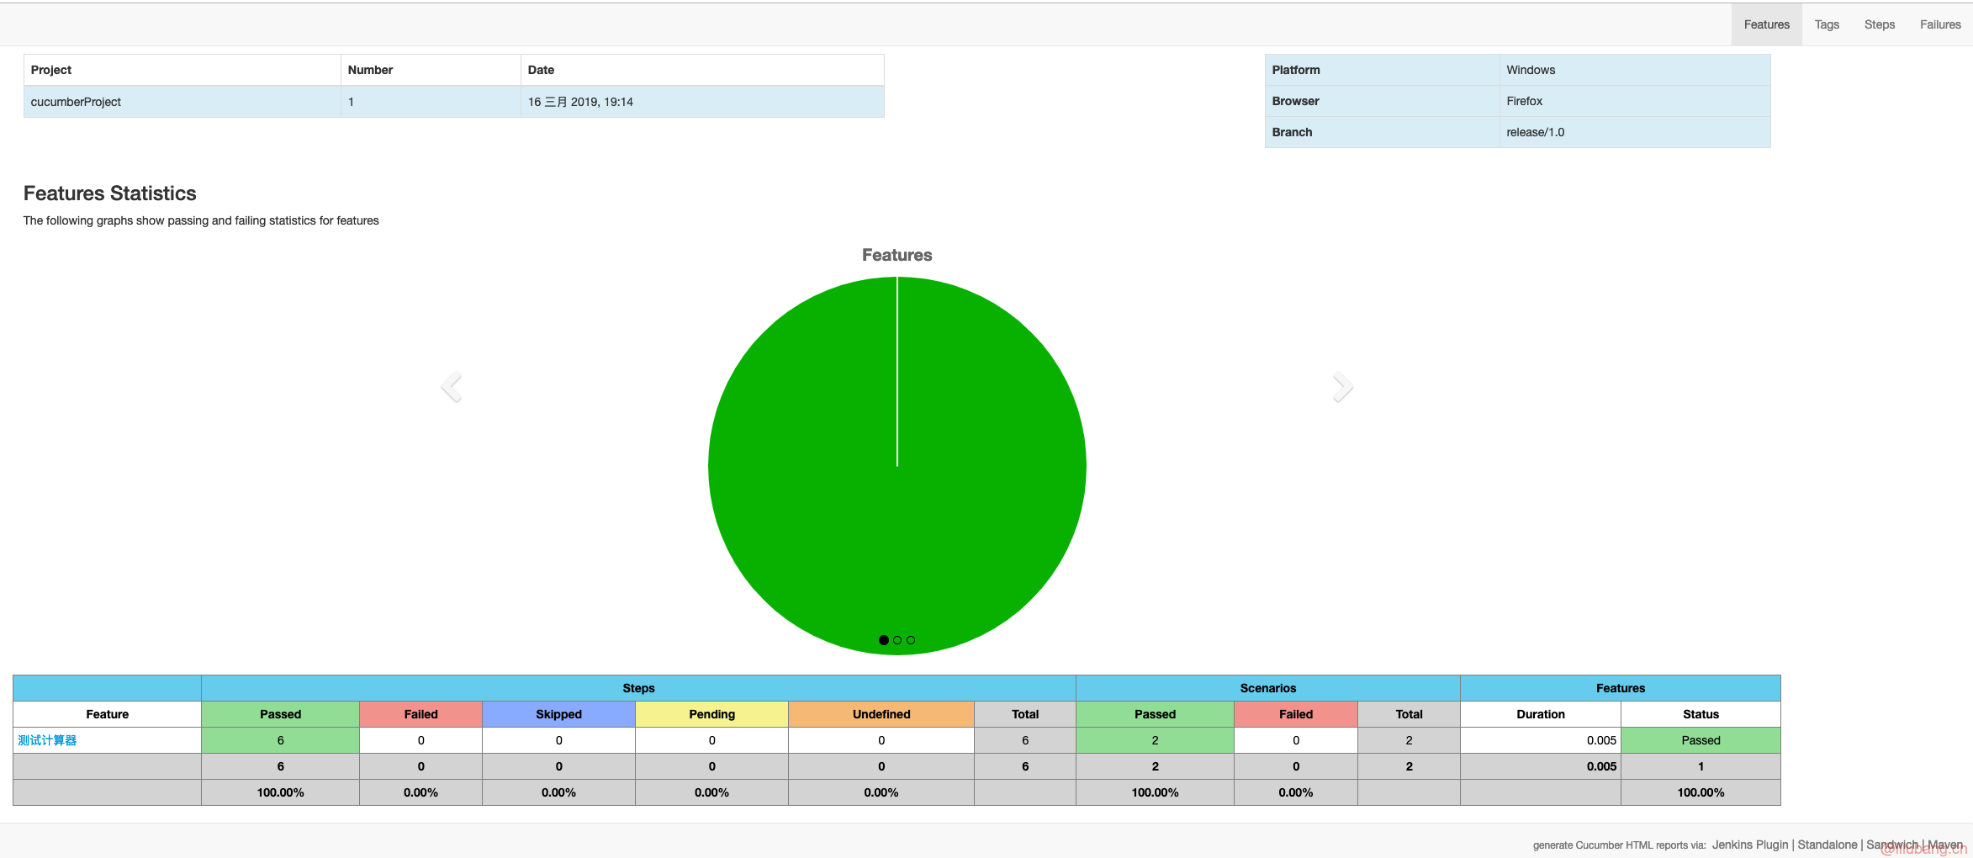Viewport: 1973px width, 858px height.
Task: Open the Standalone footer link
Action: [1827, 845]
